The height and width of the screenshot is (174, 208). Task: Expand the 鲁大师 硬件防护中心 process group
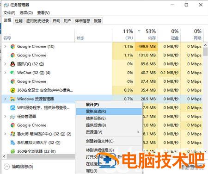pos(5,134)
